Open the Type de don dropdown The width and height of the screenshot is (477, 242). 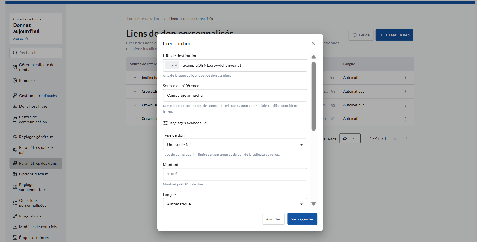click(235, 144)
